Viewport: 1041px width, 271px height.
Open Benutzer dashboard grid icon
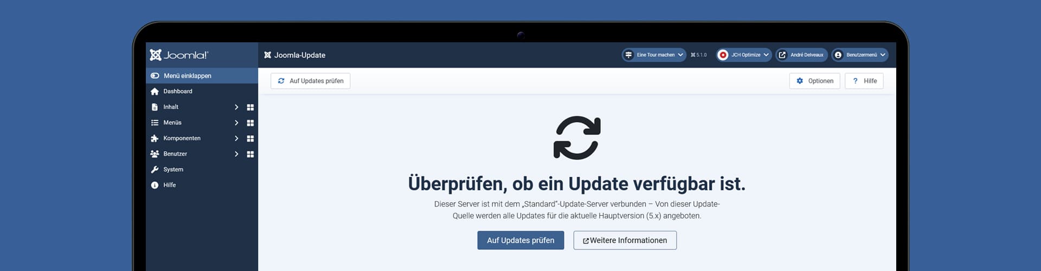click(x=250, y=154)
